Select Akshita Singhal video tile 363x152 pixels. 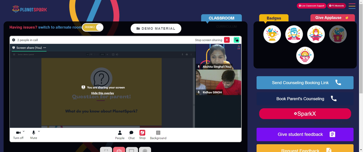pyautogui.click(x=219, y=57)
